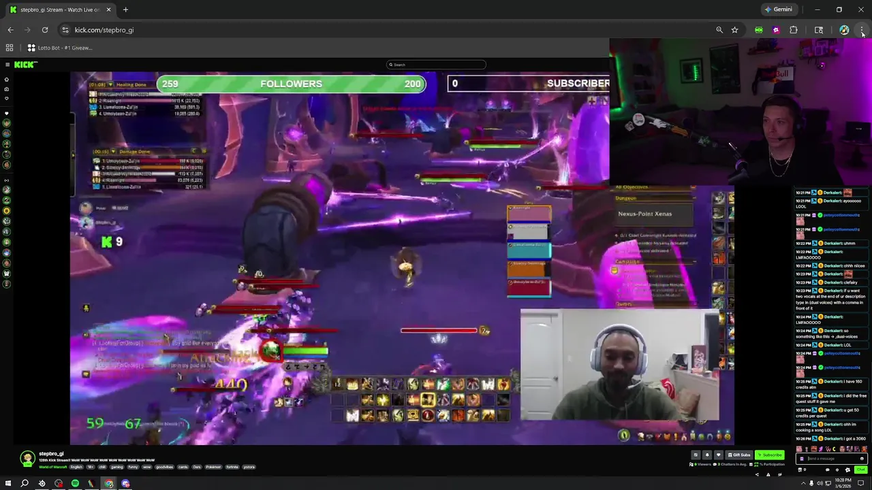Viewport: 872px width, 490px height.
Task: Click the Kick search field
Action: coord(436,65)
